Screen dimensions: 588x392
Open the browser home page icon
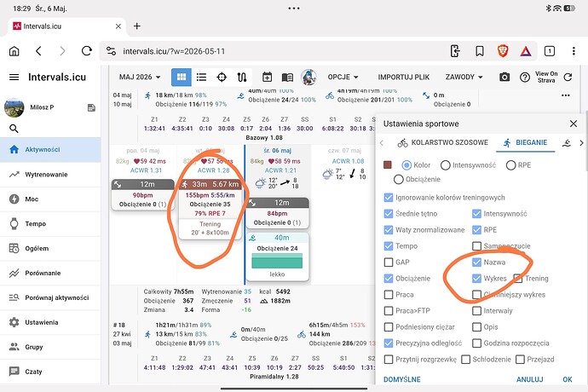point(14,51)
